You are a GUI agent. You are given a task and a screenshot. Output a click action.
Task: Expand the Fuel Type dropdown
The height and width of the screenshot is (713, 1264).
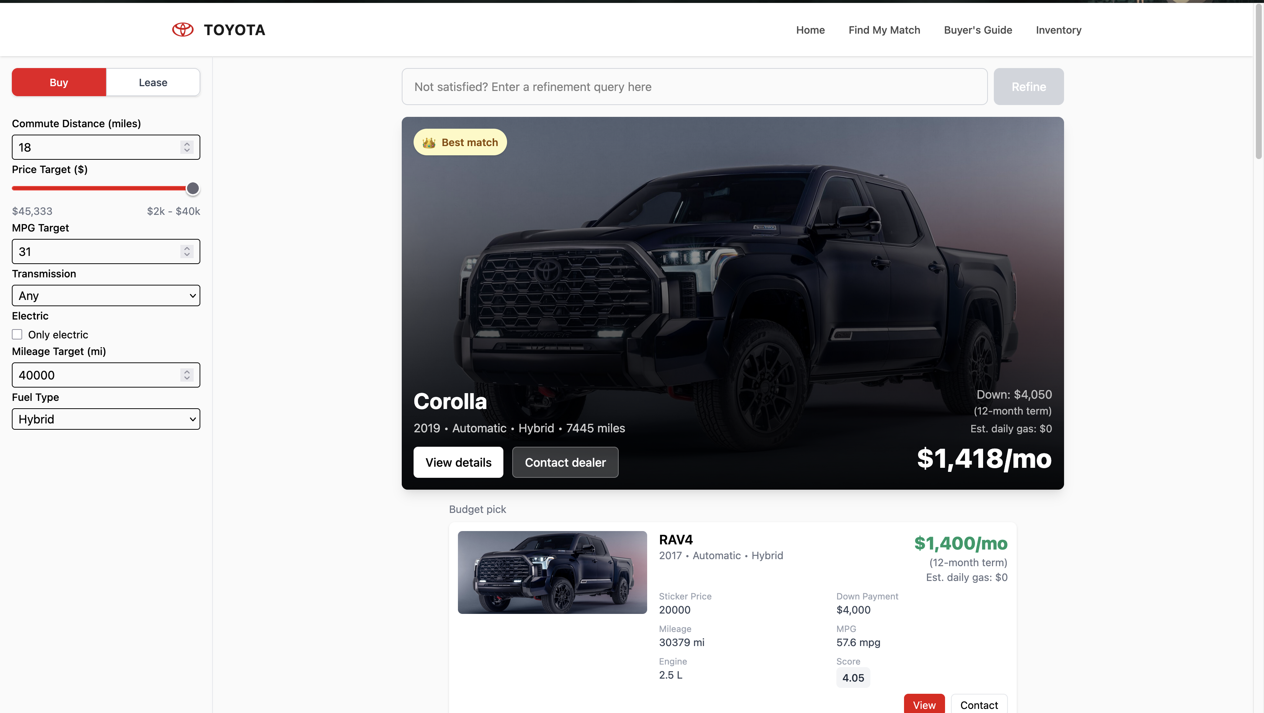tap(106, 419)
